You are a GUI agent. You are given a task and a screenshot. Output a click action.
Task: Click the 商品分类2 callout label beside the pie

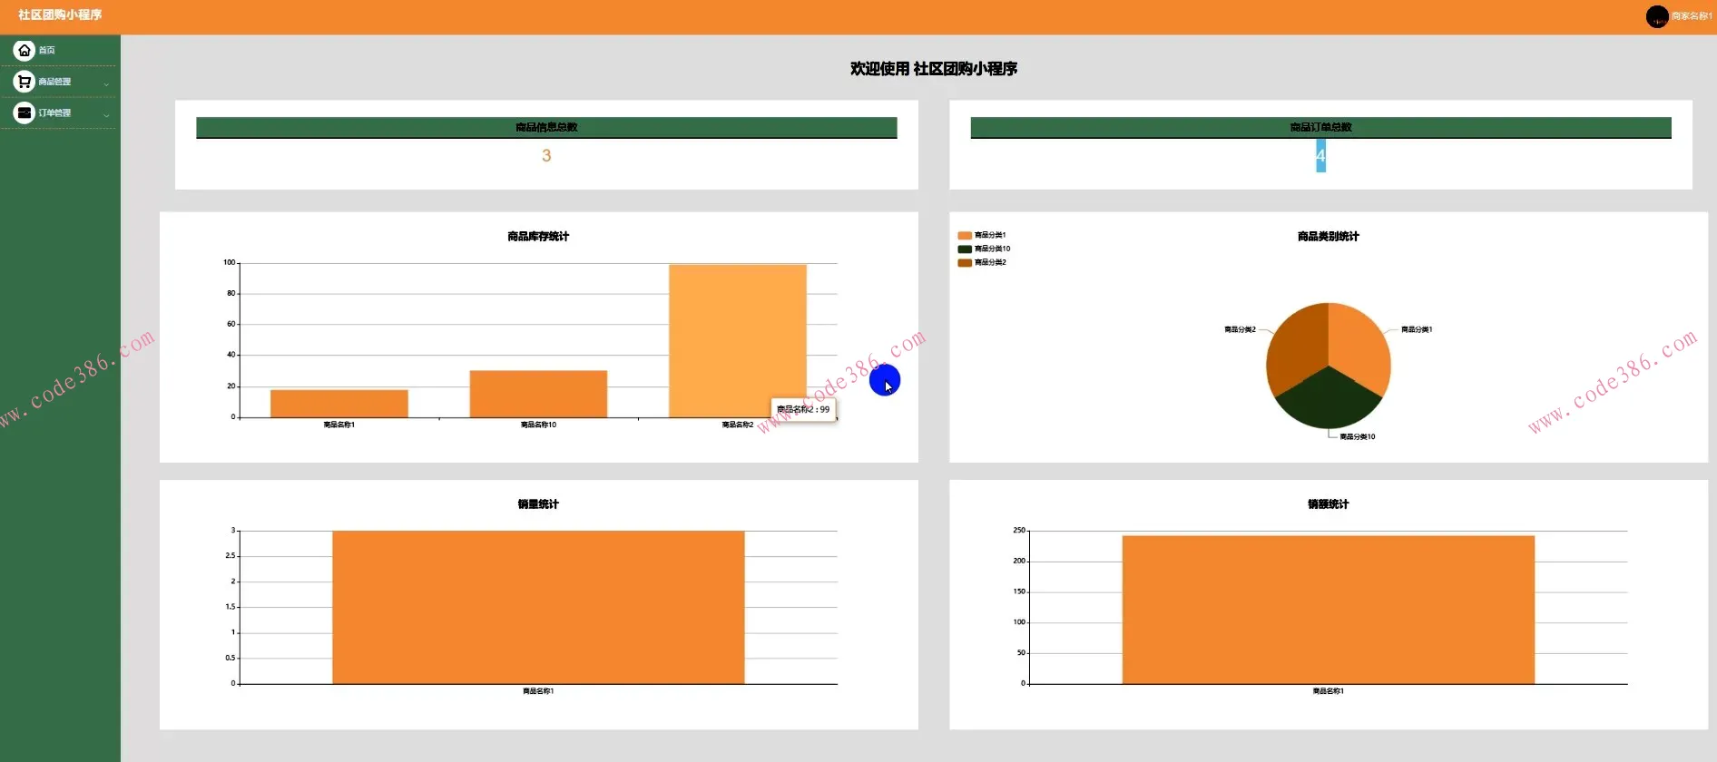pos(1240,329)
